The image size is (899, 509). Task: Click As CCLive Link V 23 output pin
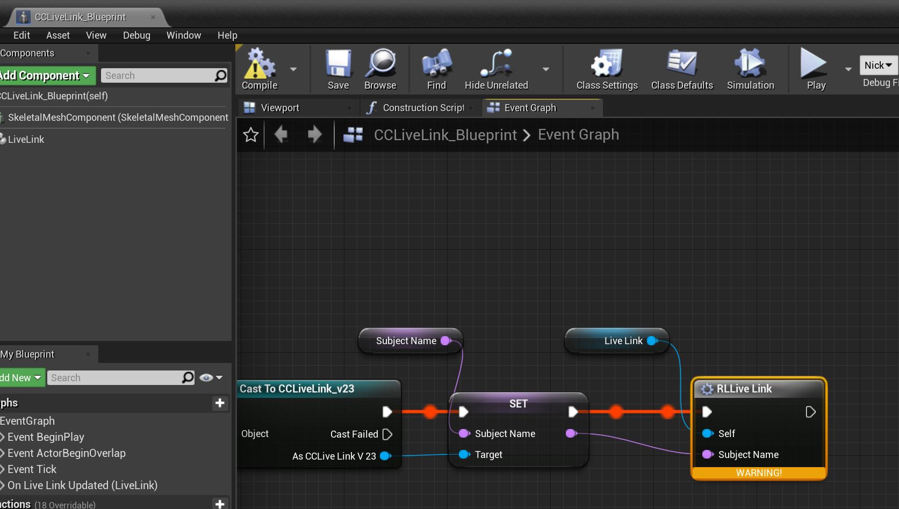385,456
